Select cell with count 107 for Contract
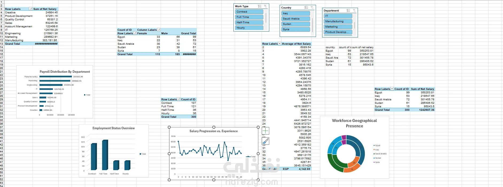Screen dimensions: 503x187 (x=188, y=103)
